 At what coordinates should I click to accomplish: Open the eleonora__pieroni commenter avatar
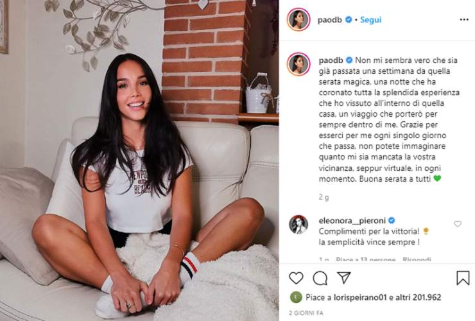pyautogui.click(x=298, y=225)
